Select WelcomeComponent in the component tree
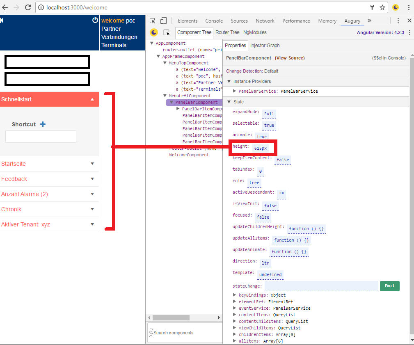This screenshot has height=345, width=414. click(x=189, y=155)
